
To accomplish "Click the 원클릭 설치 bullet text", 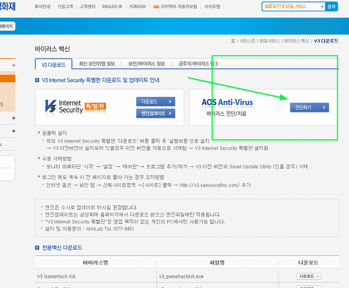I will click(x=54, y=133).
